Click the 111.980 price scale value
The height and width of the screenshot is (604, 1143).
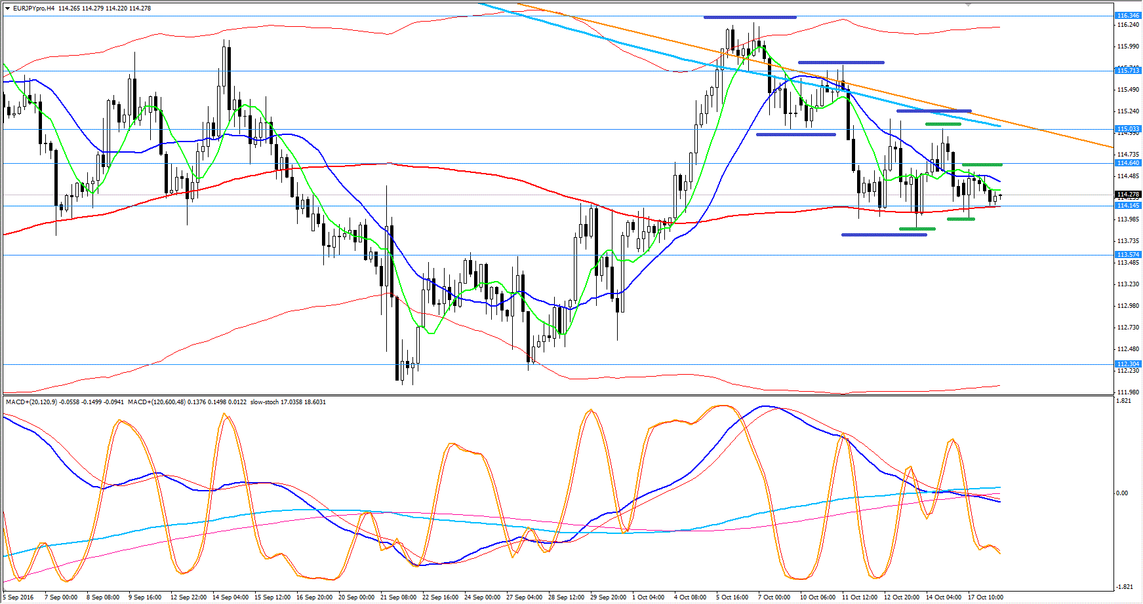click(1128, 392)
